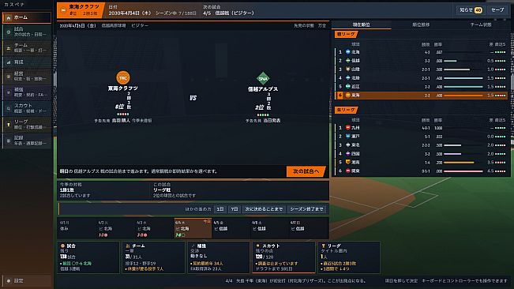The width and height of the screenshot is (514, 289).
Task: Open the リーグ trophy icon in sidebar
Action: pos(9,124)
